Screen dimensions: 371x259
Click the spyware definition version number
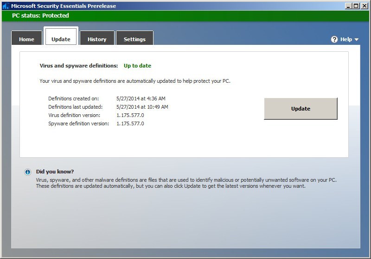point(130,123)
